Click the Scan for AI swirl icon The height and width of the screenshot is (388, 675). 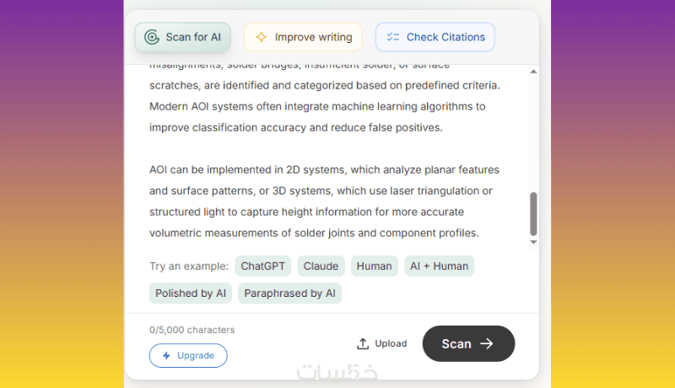click(x=152, y=37)
